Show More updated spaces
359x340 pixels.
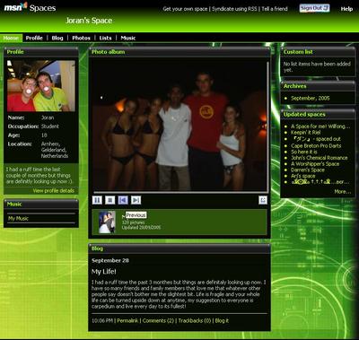[342, 192]
